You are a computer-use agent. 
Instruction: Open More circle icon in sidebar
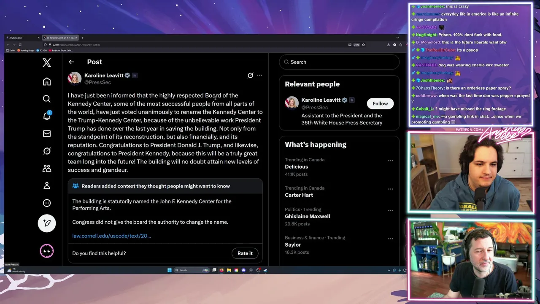tap(47, 203)
